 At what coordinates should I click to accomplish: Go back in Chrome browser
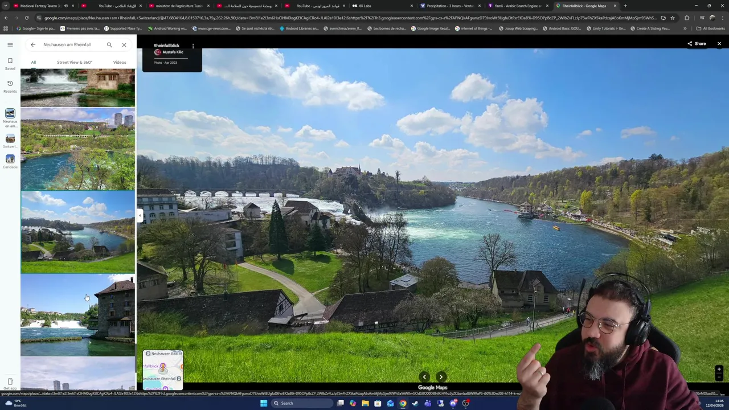click(x=6, y=18)
